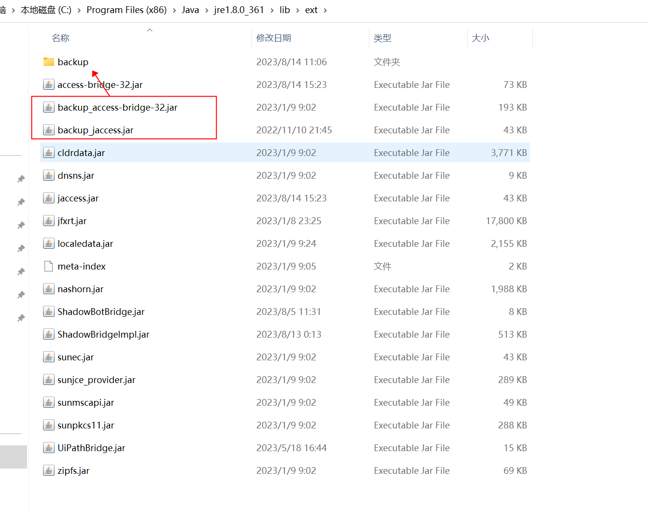Viewport: 649px width, 512px height.
Task: Click the zipfs.jar file icon
Action: [x=48, y=470]
